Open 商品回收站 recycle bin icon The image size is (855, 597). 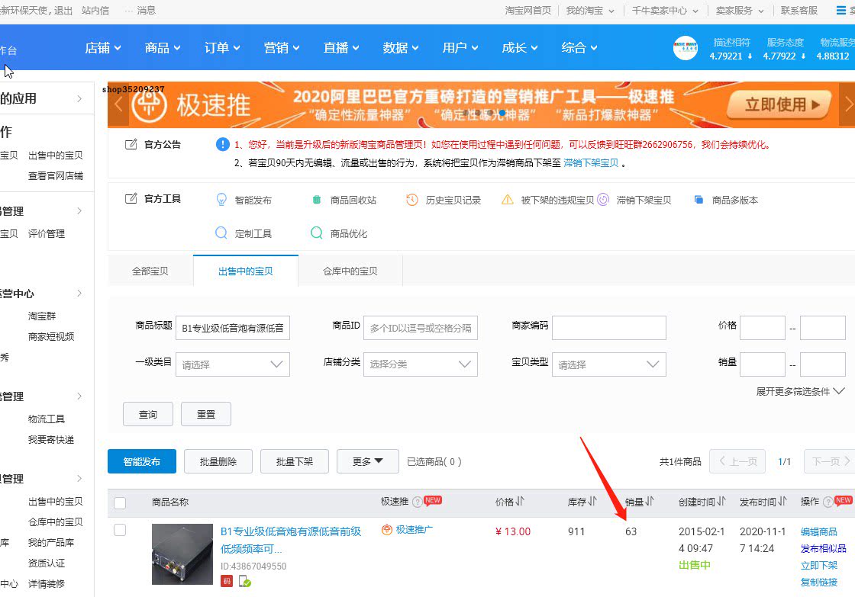tap(317, 200)
